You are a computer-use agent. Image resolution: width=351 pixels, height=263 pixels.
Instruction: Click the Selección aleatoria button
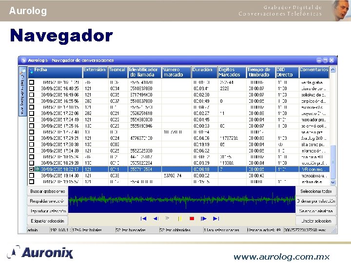pyautogui.click(x=316, y=211)
